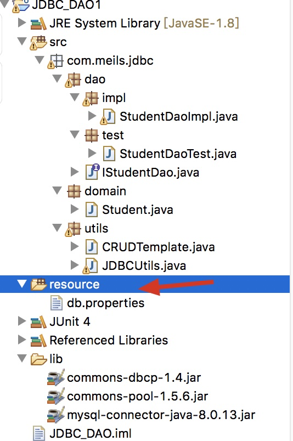293x441 pixels.
Task: Click the JDBC_DAO.iml file icon
Action: tap(39, 433)
